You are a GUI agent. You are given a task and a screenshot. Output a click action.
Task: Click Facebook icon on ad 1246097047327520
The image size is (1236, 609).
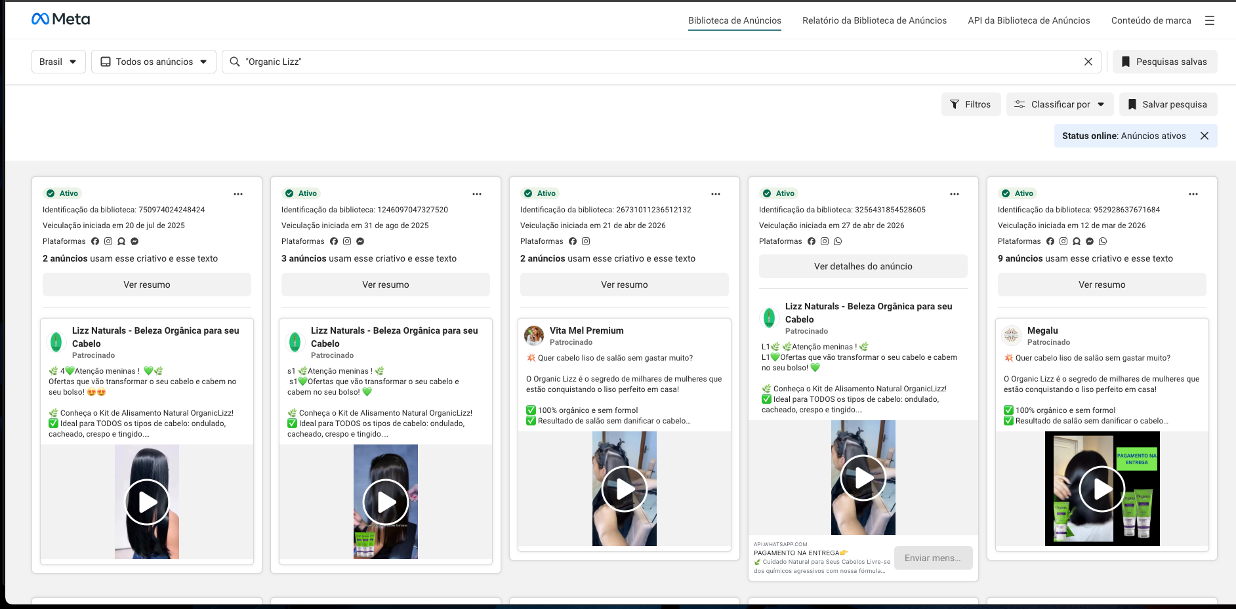[334, 241]
